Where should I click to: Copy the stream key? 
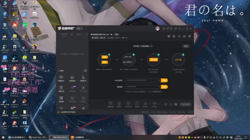[x=164, y=87]
